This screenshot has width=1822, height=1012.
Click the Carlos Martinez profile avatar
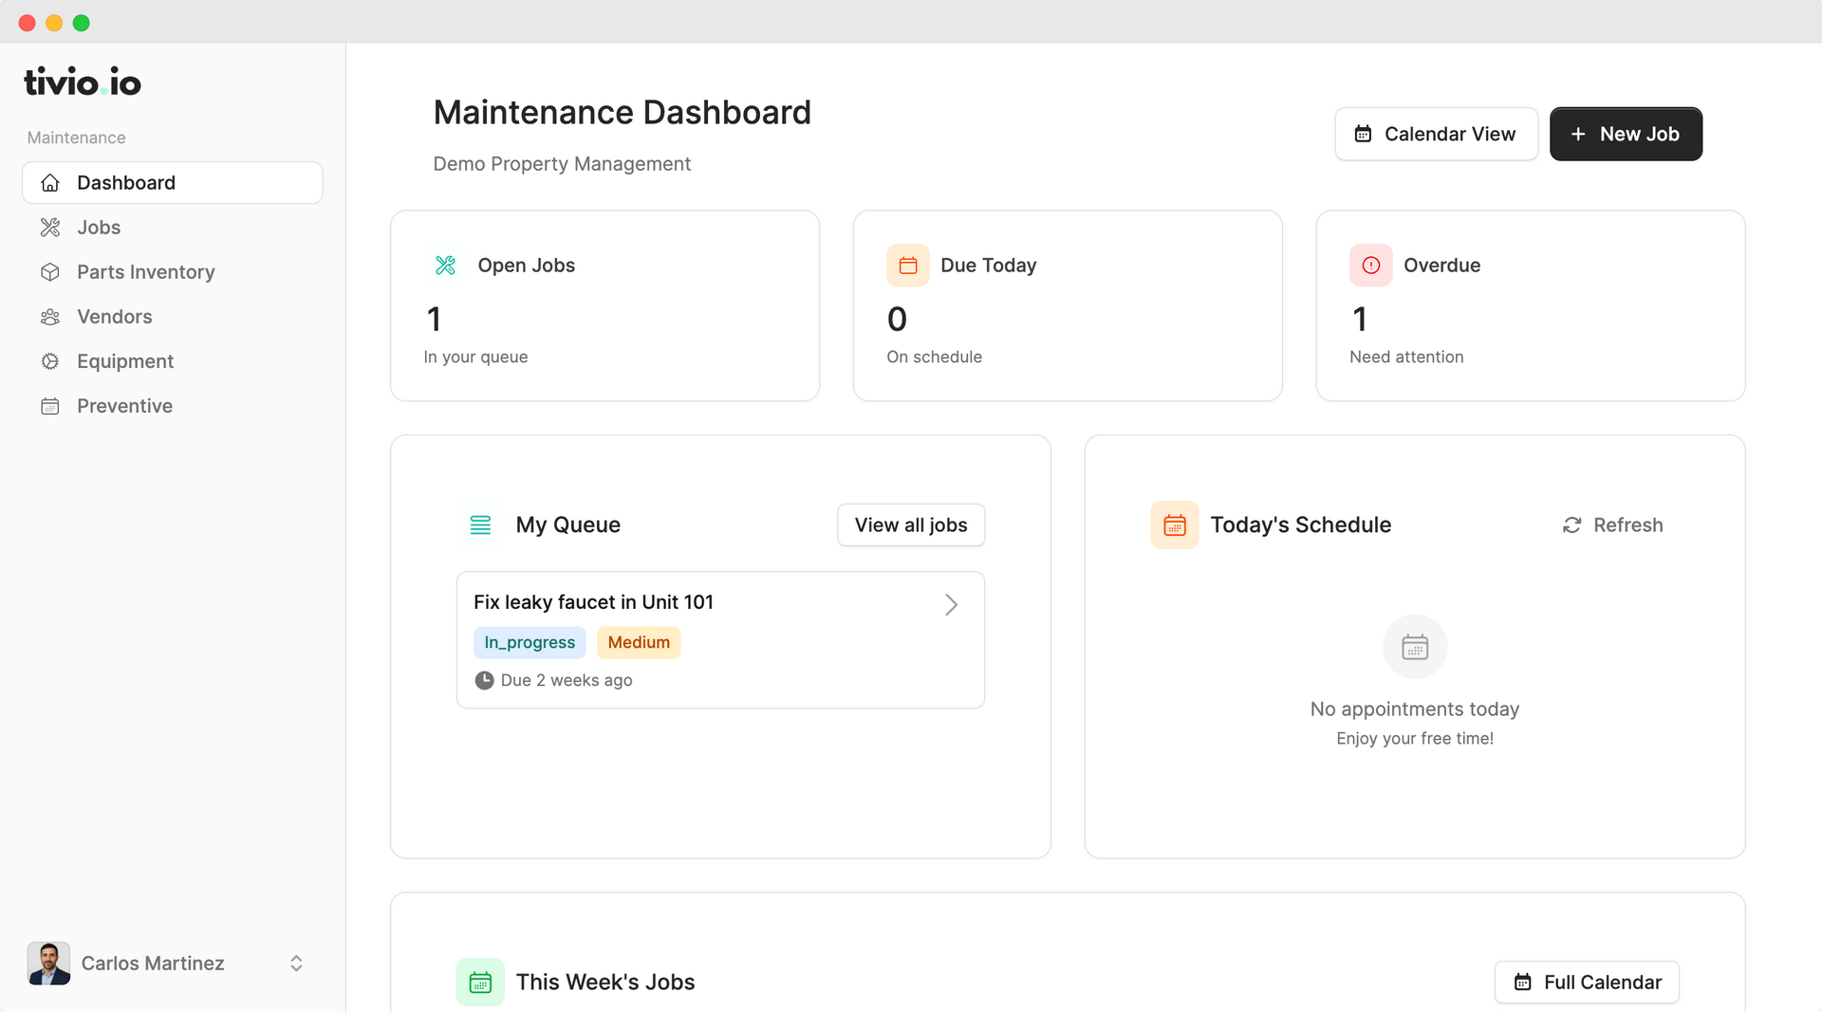[47, 963]
